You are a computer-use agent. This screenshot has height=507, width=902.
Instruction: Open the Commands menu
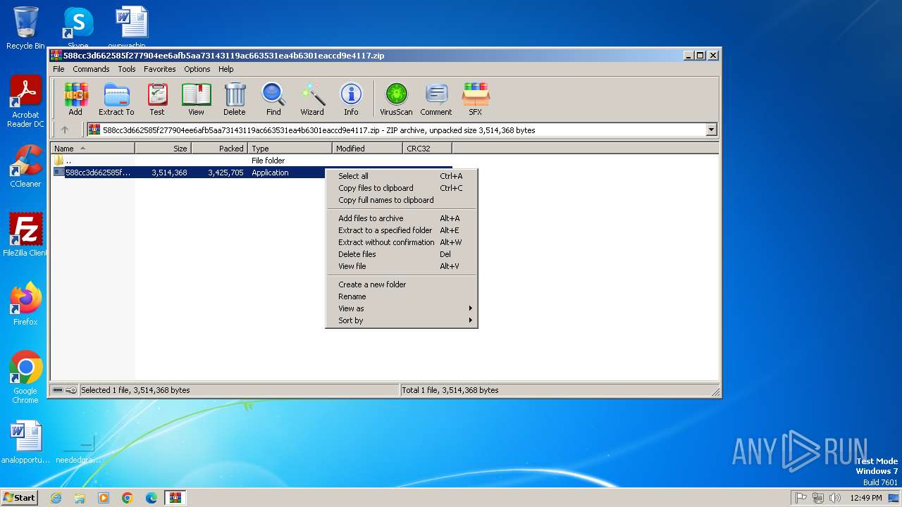tap(91, 69)
